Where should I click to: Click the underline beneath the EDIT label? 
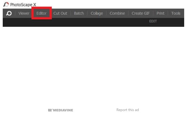tap(166, 25)
